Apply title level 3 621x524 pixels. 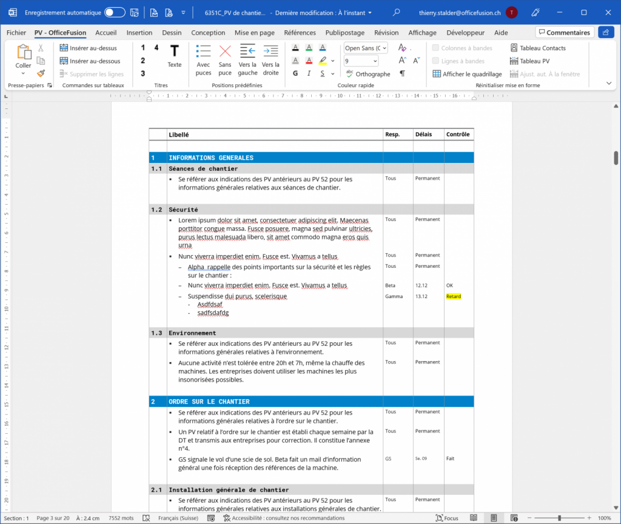[143, 73]
